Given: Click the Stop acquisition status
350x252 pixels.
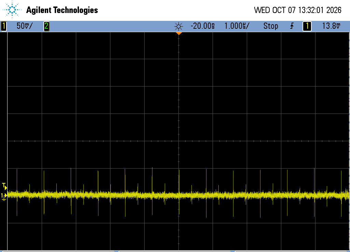Looking at the screenshot, I should click(271, 26).
